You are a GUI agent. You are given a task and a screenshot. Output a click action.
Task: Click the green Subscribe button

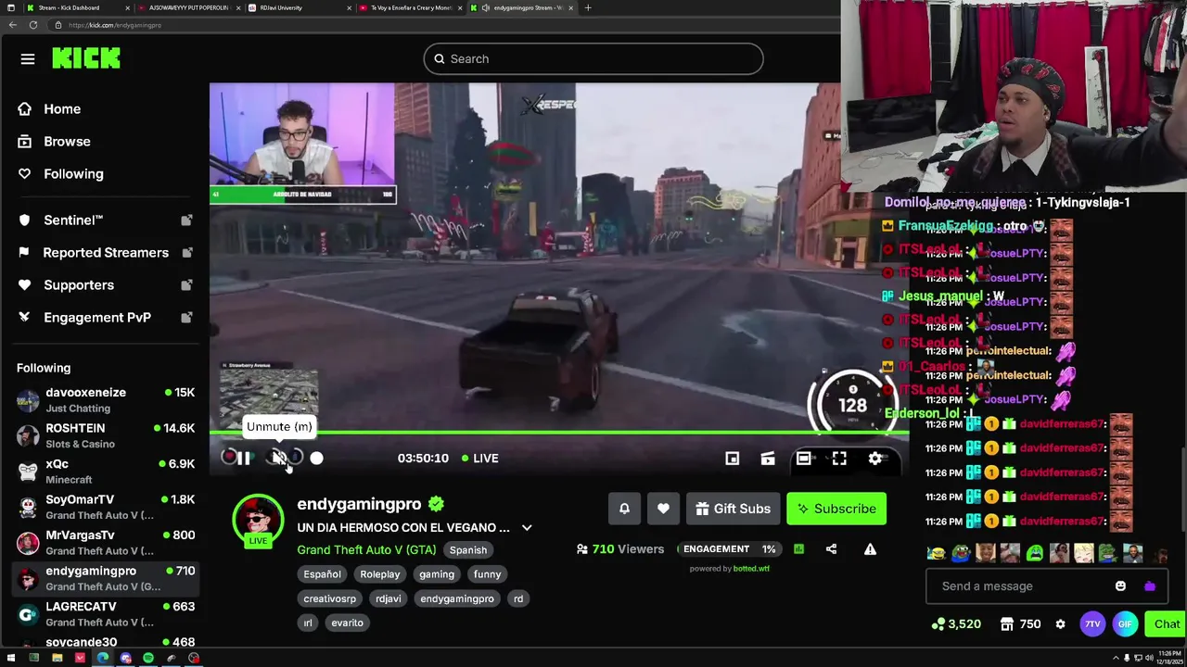[x=836, y=509]
